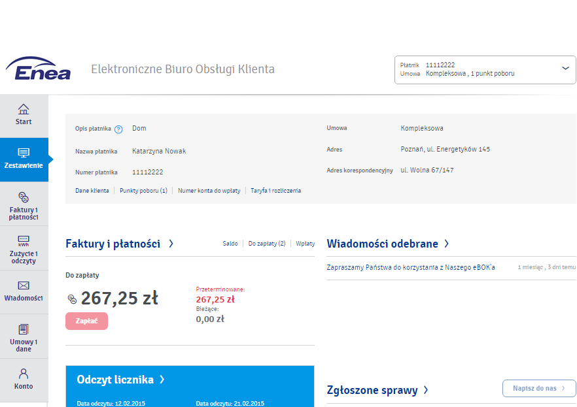Switch to the Wpłaty tab
Viewport: 577px width, 407px height.
coord(306,244)
